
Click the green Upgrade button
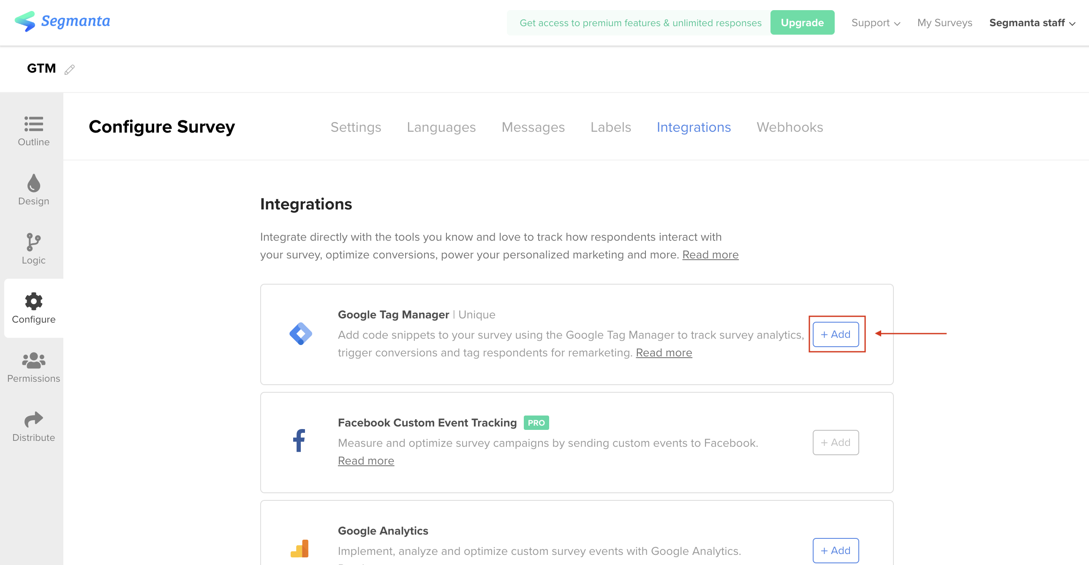click(x=802, y=23)
